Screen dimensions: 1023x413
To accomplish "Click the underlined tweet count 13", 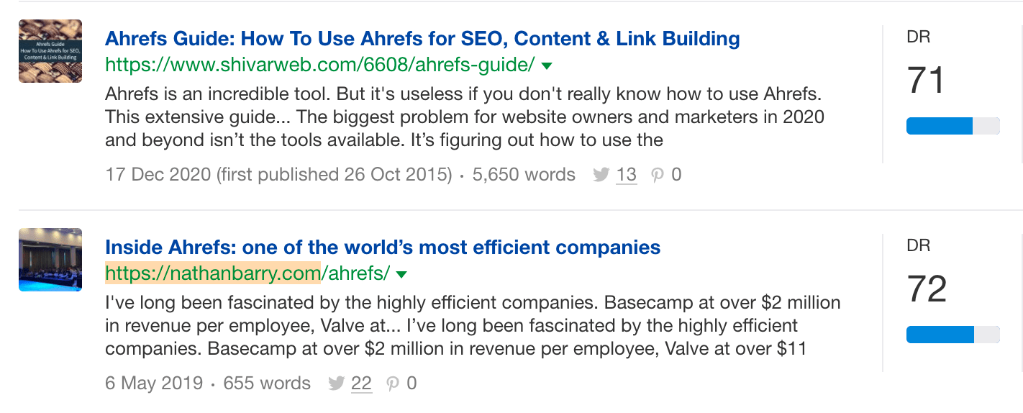I will (627, 174).
